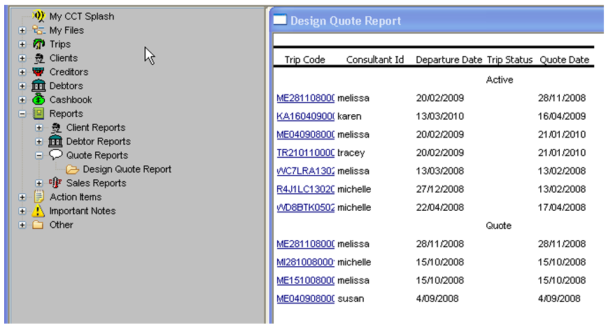This screenshot has width=606, height=325.
Task: Click the Active group heading
Action: click(x=500, y=80)
